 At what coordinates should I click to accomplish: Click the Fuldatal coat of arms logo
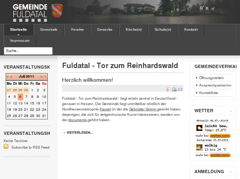pyautogui.click(x=57, y=11)
